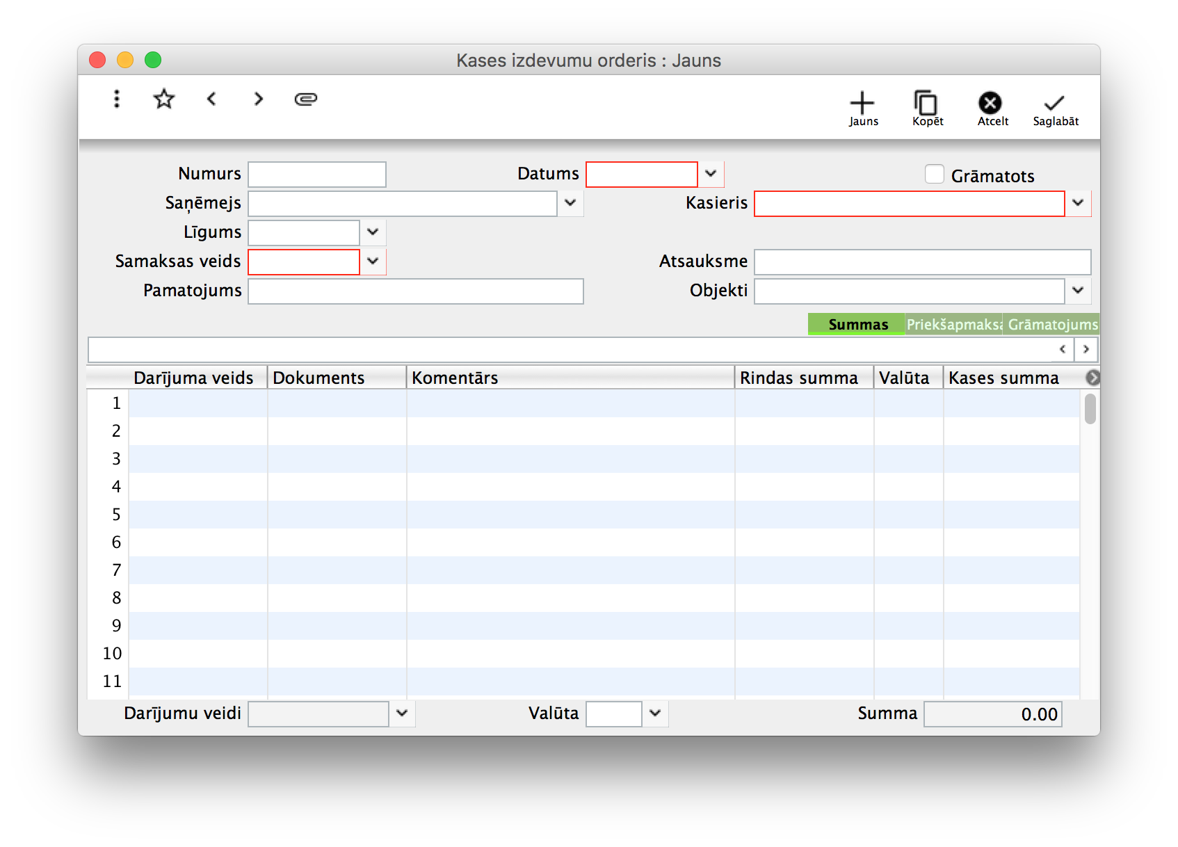Image resolution: width=1178 pixels, height=847 pixels.
Task: Open attachments via paperclip icon
Action: tap(306, 99)
